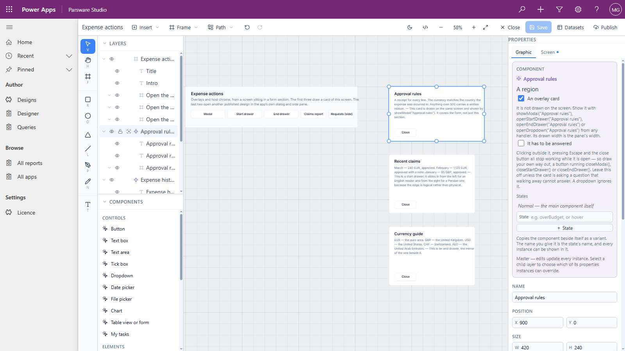The image size is (625, 351).
Task: Switch to the Screen tab
Action: pyautogui.click(x=550, y=52)
